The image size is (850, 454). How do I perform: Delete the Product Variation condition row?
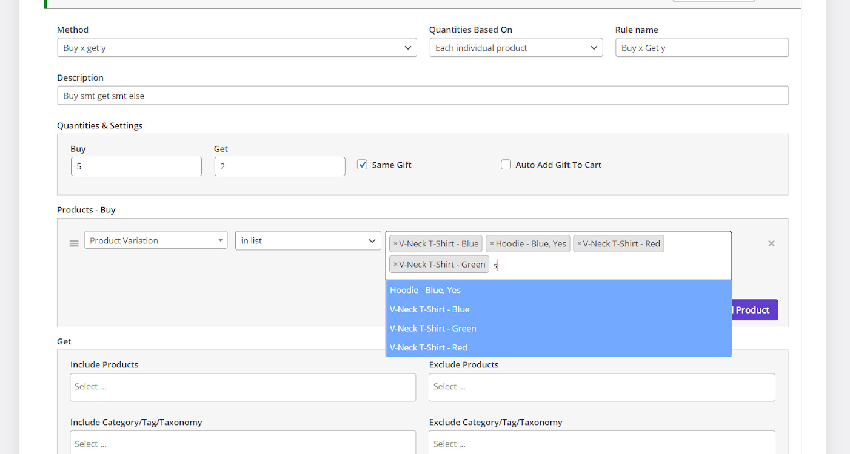point(771,243)
